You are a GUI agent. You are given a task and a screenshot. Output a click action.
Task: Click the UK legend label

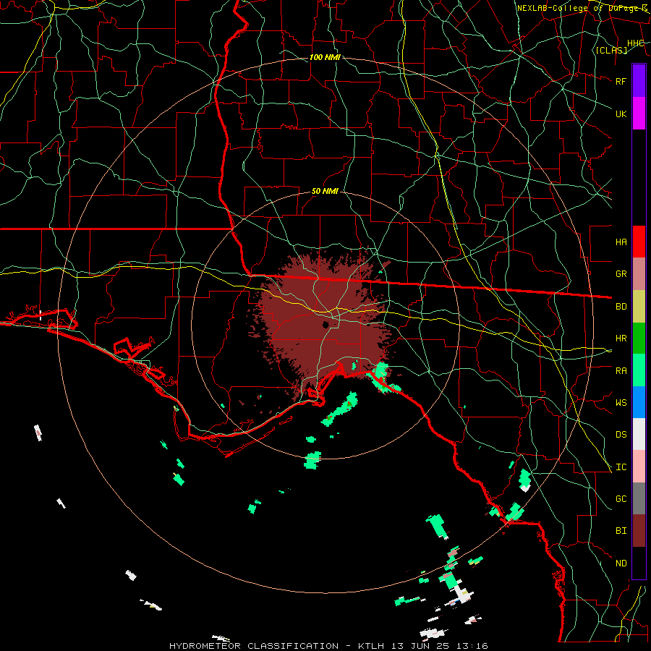[621, 114]
